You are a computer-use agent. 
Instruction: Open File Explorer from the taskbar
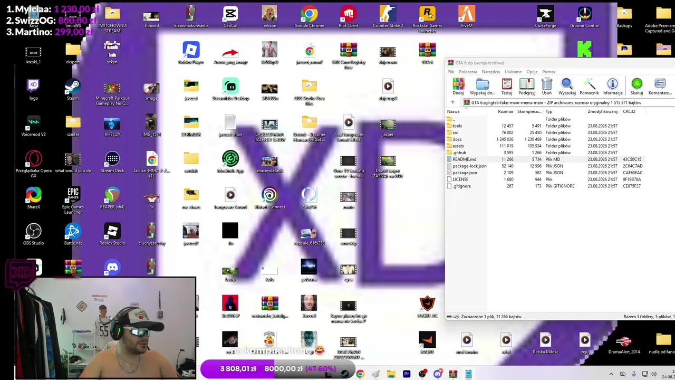(x=391, y=374)
